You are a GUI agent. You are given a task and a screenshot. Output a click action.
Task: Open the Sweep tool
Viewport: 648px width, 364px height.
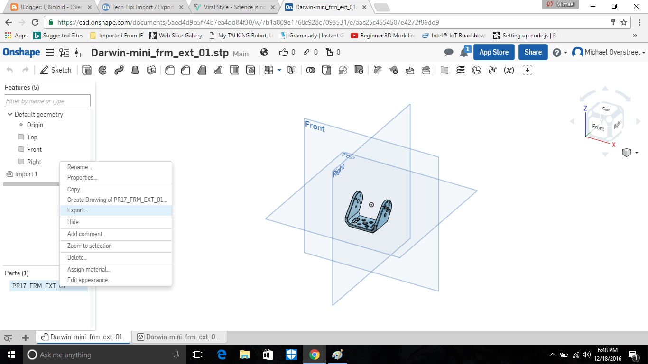coord(119,70)
